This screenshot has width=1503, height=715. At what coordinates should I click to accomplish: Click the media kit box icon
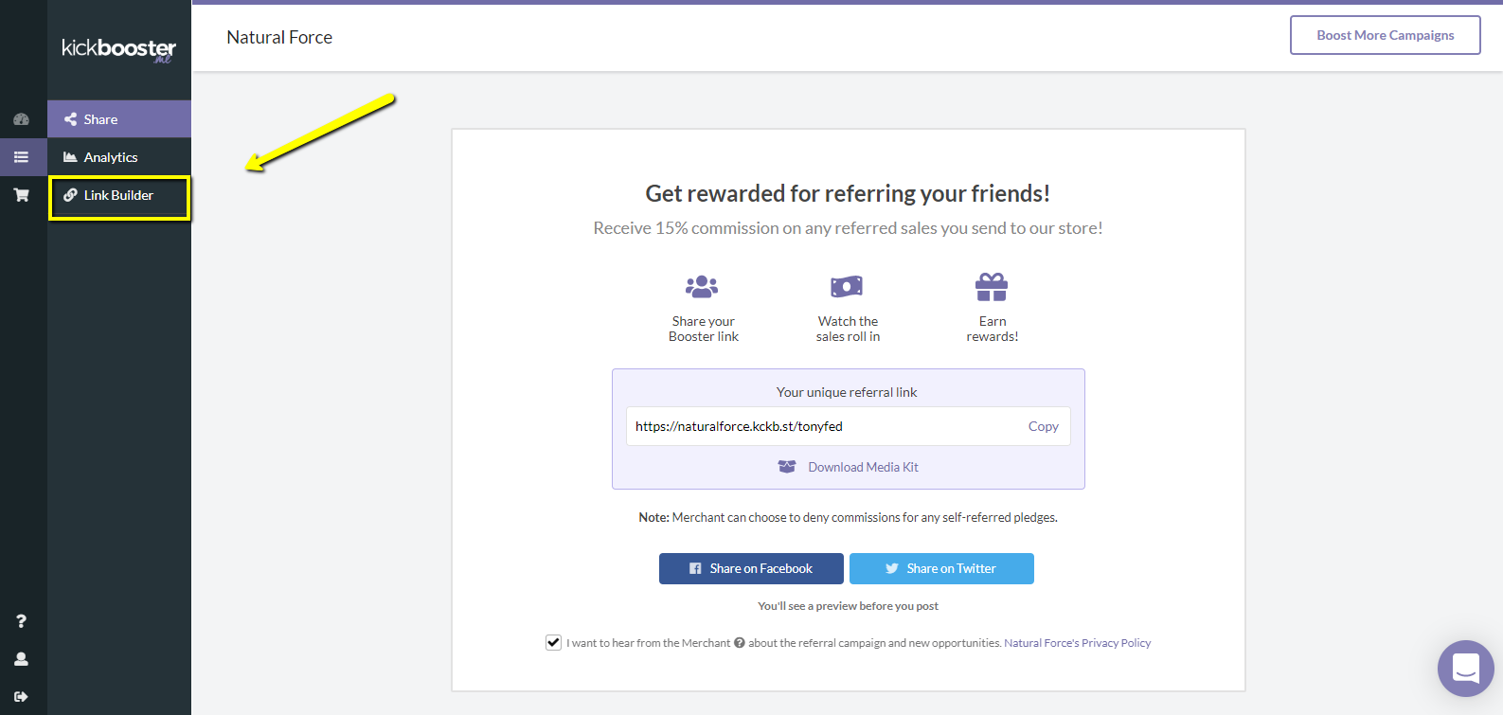coord(787,467)
